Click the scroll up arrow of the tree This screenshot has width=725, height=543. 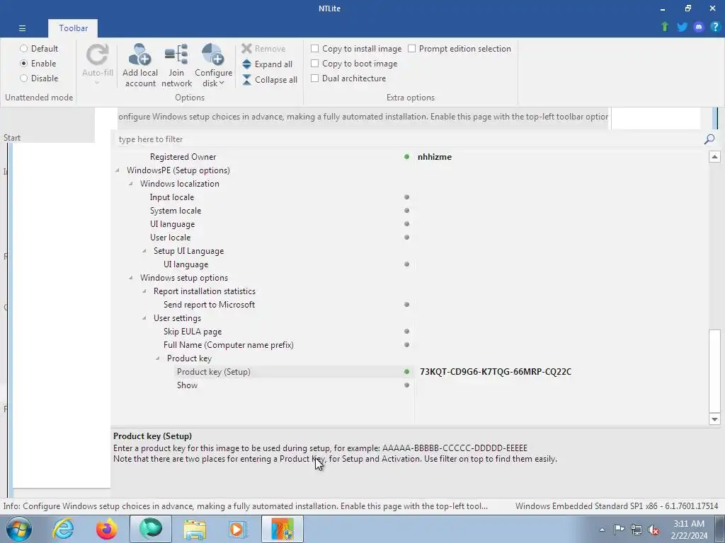click(x=714, y=156)
